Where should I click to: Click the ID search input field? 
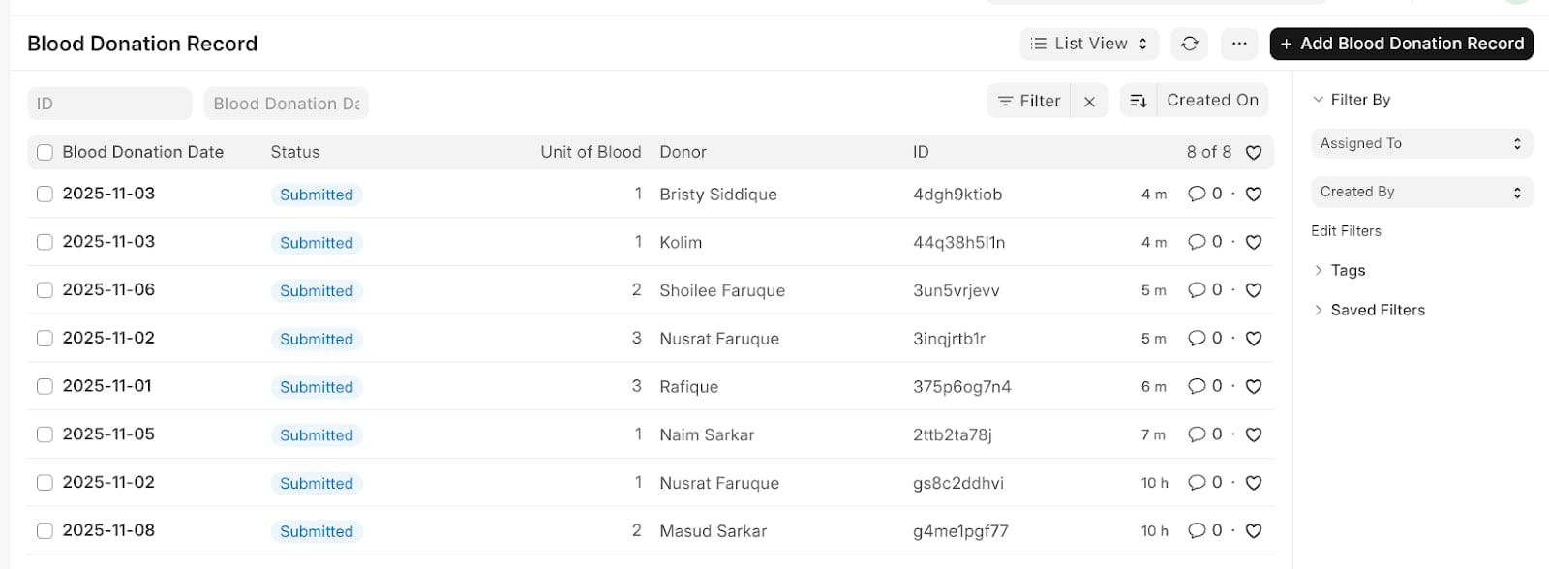[109, 104]
